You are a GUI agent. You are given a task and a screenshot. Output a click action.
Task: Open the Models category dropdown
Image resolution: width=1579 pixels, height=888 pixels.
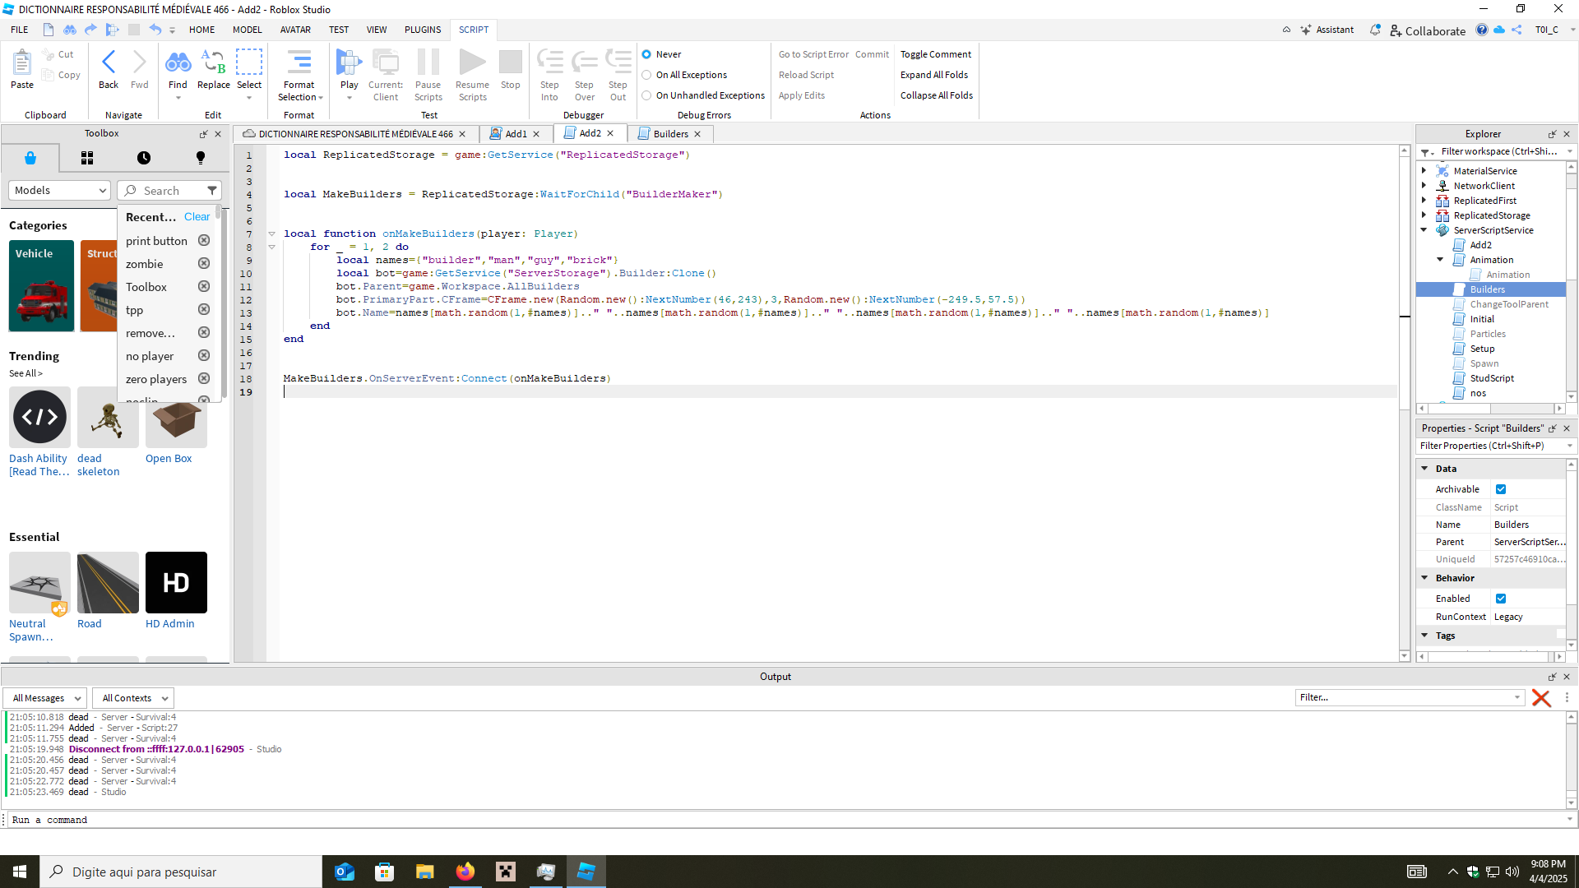point(60,190)
